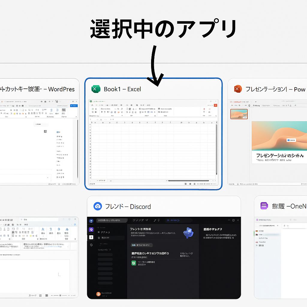The height and width of the screenshot is (307, 307).
Task: Select the slide thumbnail in PowerPoint panel
Action: tap(239, 114)
